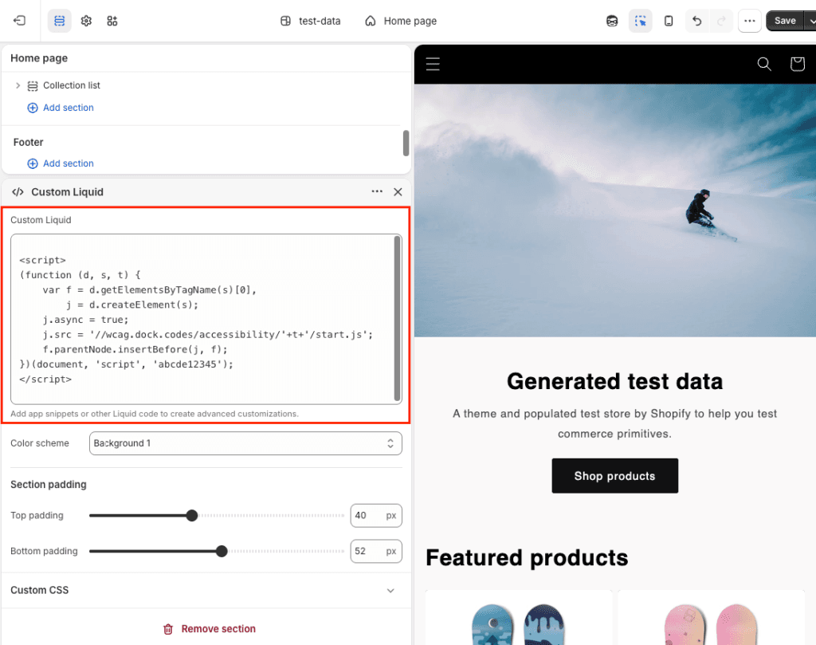The image size is (816, 645).
Task: Save the theme changes
Action: (785, 21)
